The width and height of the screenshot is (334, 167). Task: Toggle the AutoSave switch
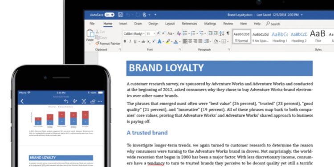pos(109,15)
